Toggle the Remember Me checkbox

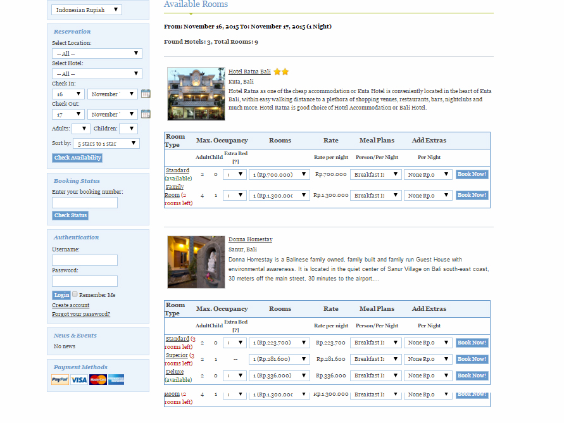(75, 294)
